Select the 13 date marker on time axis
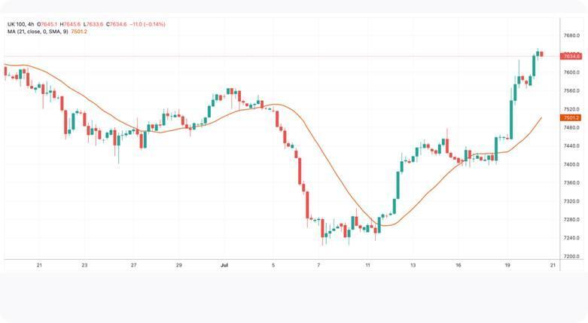This screenshot has width=588, height=323. (x=413, y=265)
